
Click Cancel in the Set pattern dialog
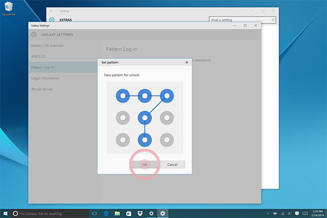(x=172, y=165)
